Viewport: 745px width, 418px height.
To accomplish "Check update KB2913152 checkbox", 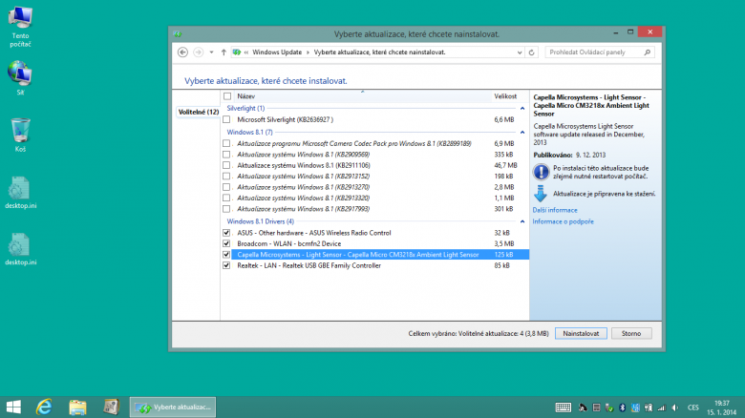I will 226,177.
